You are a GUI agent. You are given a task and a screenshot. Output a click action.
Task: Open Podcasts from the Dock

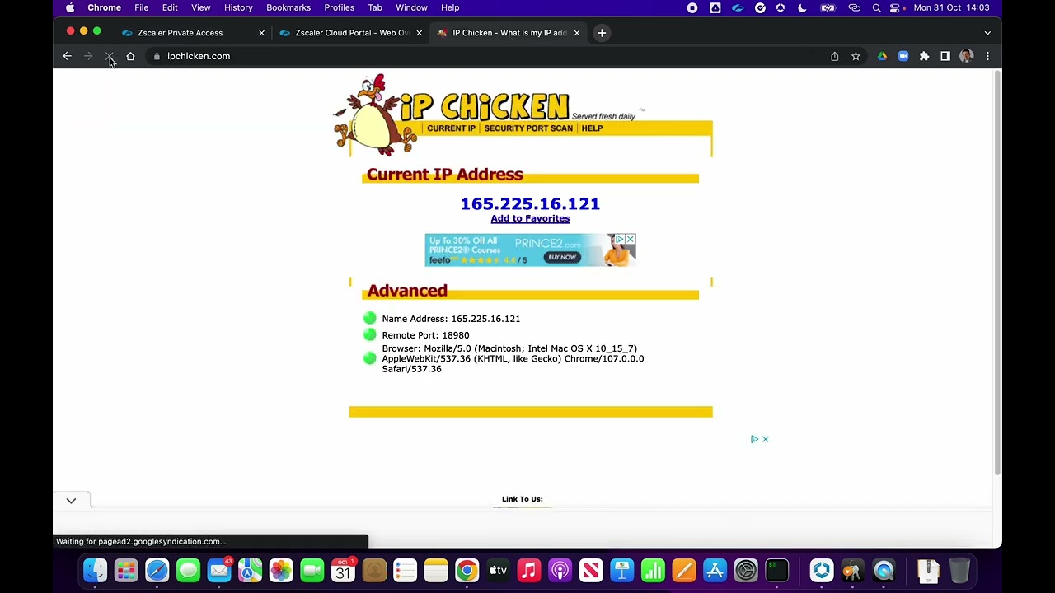point(560,570)
